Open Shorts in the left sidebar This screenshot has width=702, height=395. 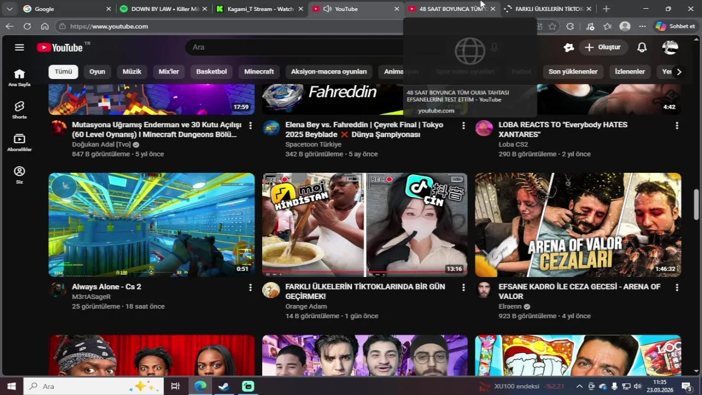point(19,110)
